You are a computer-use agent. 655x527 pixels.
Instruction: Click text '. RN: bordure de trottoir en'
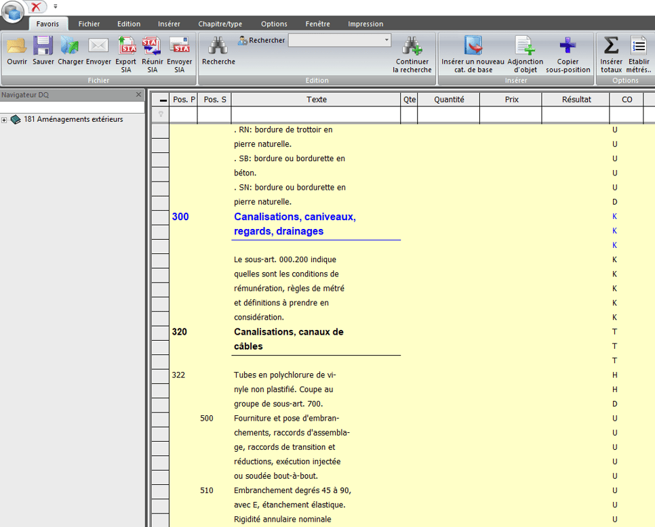[x=283, y=130]
